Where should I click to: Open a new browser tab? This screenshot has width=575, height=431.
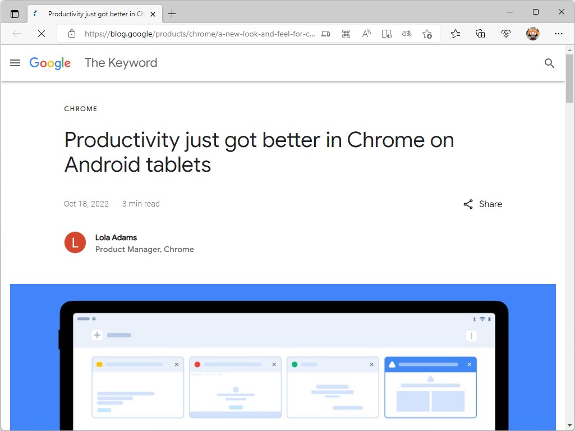172,13
